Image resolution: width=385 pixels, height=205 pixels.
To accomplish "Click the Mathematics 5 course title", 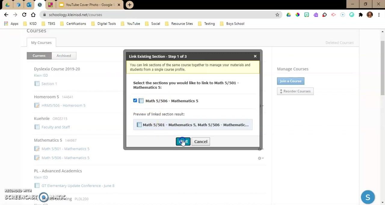I will tap(48, 140).
